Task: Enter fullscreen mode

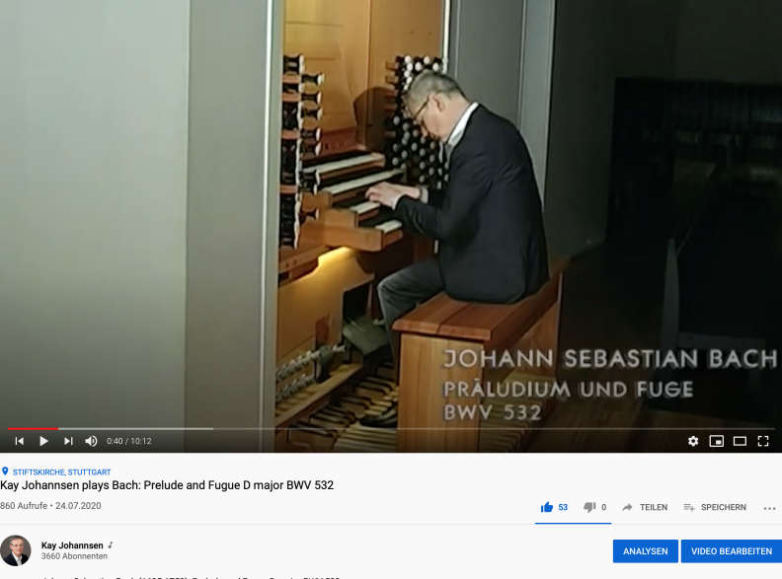Action: [763, 441]
